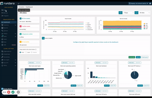The width and height of the screenshot is (152, 98).
Task: Expand the Deploy menu chevron
Action: click(x=15, y=34)
